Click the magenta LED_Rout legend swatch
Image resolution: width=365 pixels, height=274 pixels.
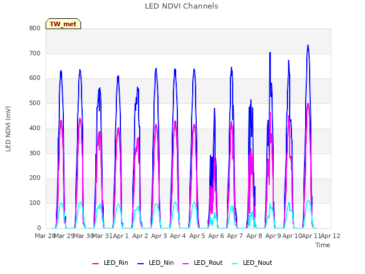click(x=186, y=264)
